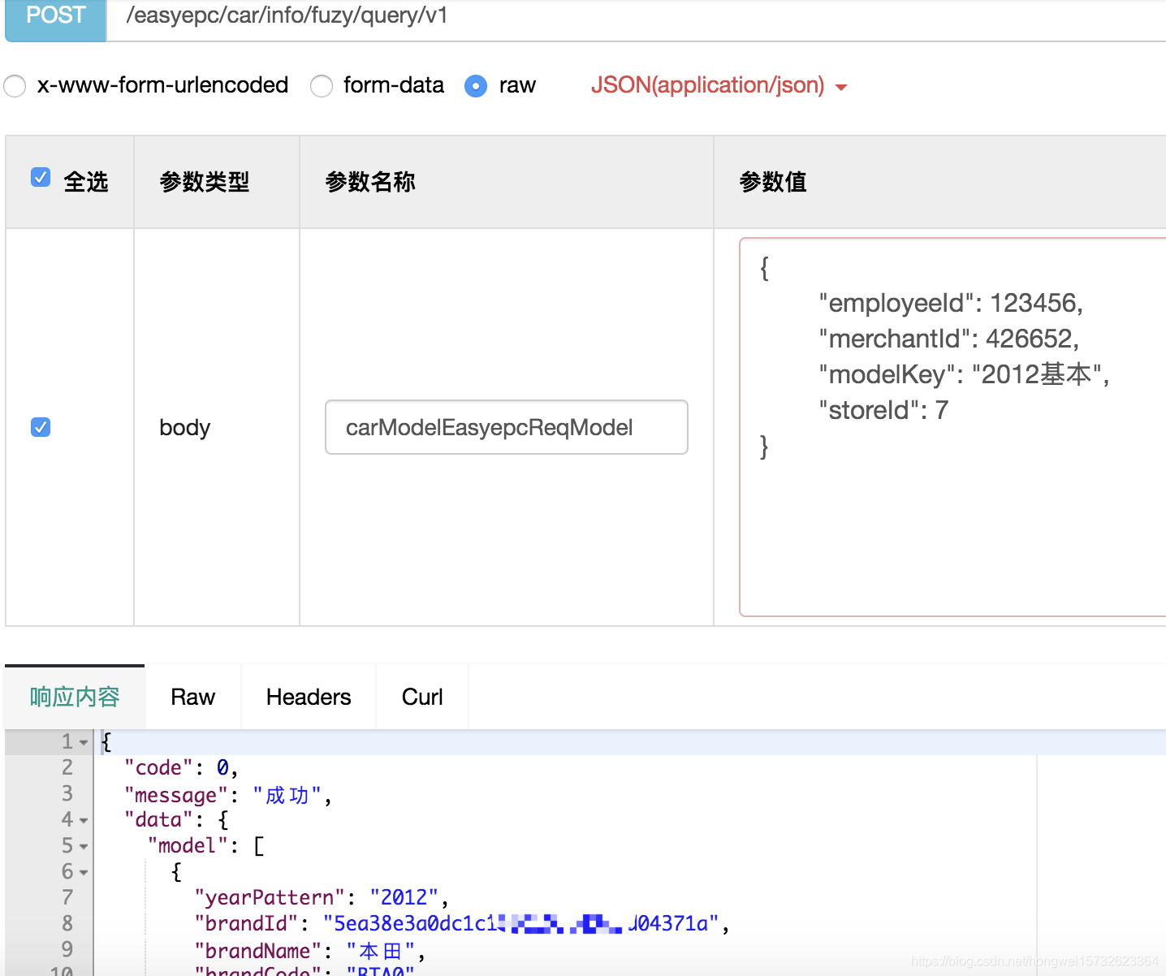Click the carModelEasyepcReqModel name field
This screenshot has height=976, width=1166.
[x=507, y=427]
